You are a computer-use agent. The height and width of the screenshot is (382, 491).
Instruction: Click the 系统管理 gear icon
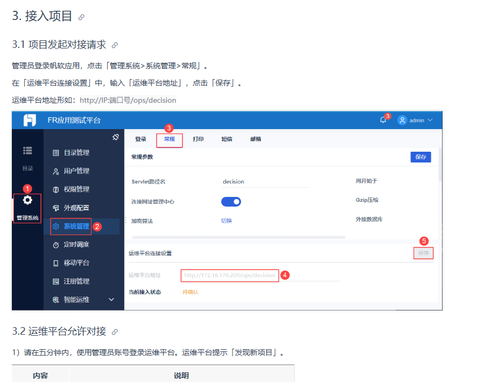tap(56, 227)
